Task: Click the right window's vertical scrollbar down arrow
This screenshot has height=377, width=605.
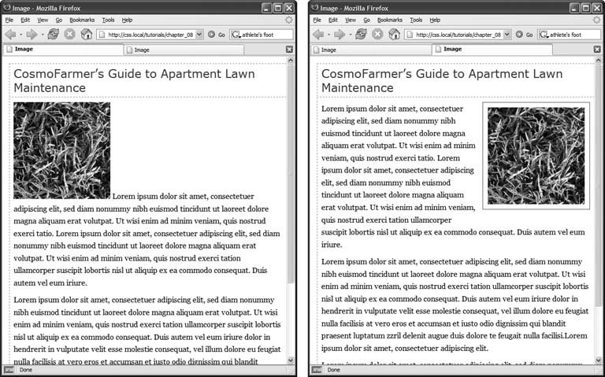Action: coord(597,360)
